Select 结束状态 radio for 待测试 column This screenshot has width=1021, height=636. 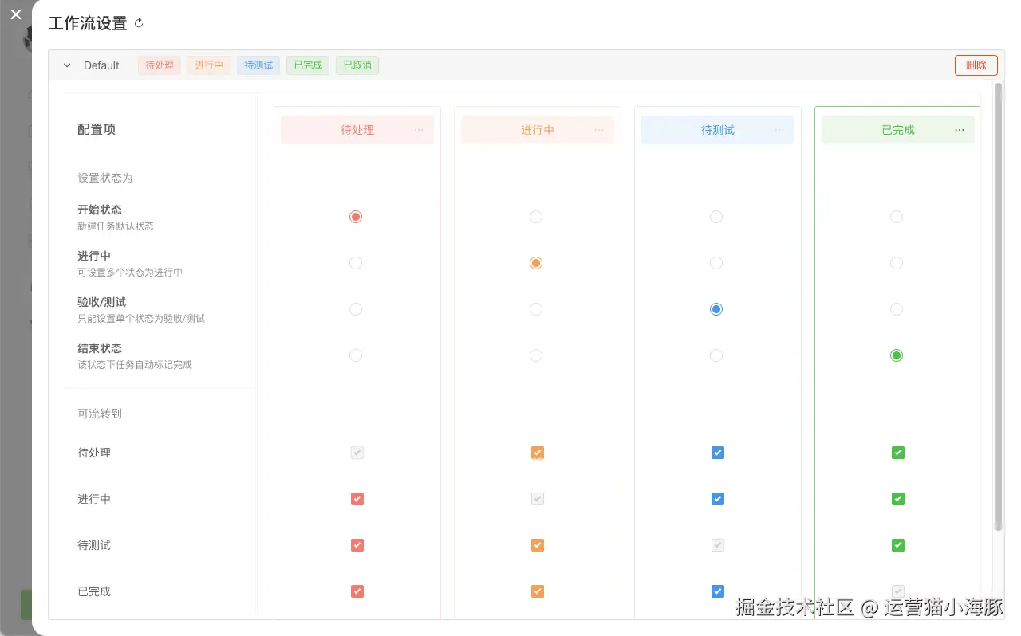(x=716, y=355)
